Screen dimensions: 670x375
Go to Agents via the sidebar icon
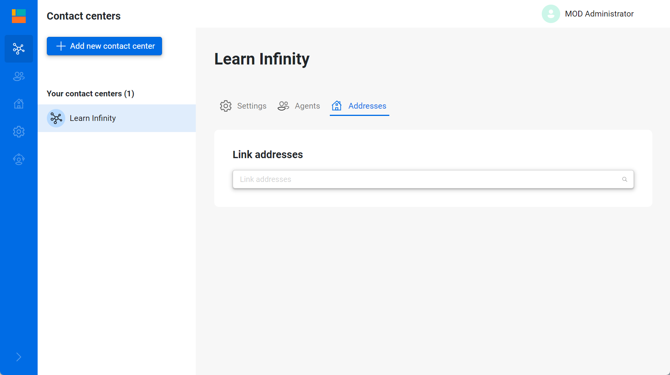[x=19, y=76]
